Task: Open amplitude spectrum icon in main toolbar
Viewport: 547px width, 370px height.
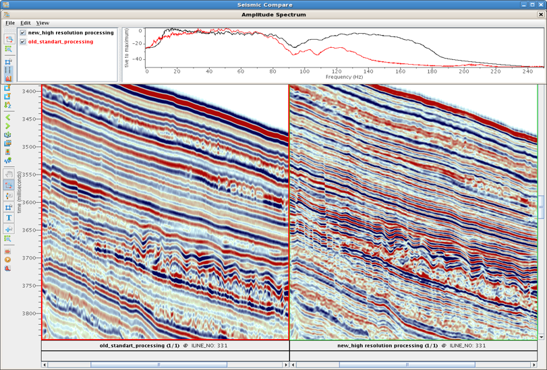Action: [7, 268]
